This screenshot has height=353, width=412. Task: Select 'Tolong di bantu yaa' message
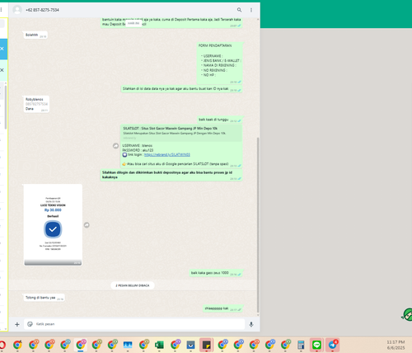(44, 298)
